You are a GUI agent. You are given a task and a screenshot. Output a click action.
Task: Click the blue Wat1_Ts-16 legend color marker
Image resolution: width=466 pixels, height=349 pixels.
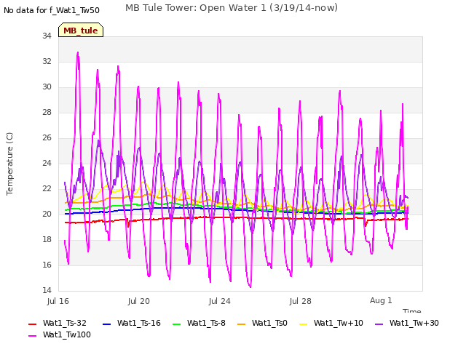[106, 324]
